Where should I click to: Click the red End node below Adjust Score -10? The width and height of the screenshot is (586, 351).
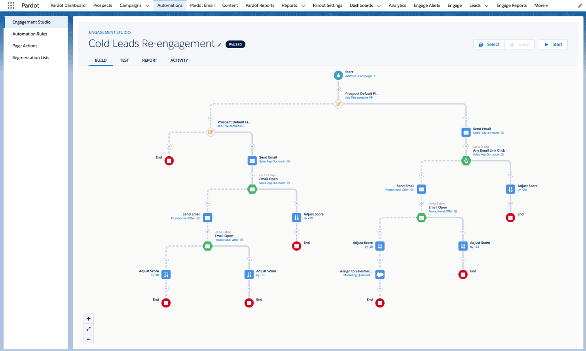click(166, 303)
